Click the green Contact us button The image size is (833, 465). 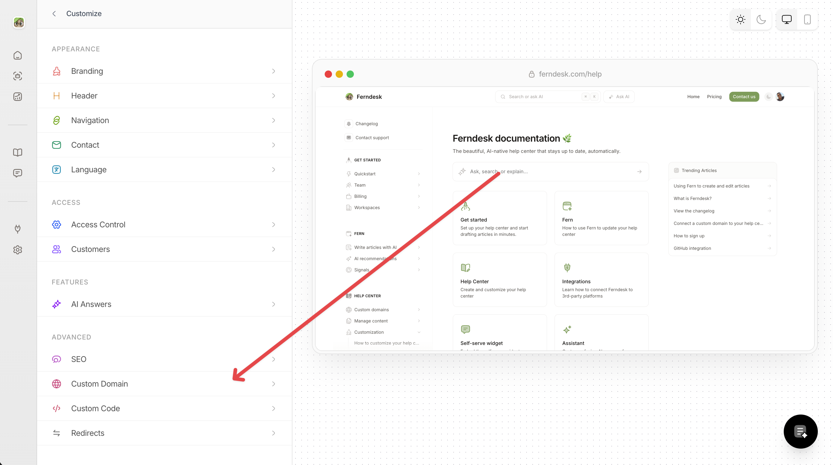click(x=744, y=97)
